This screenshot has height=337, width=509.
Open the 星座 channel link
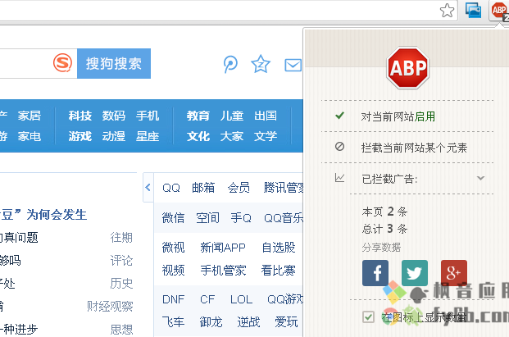(x=148, y=136)
